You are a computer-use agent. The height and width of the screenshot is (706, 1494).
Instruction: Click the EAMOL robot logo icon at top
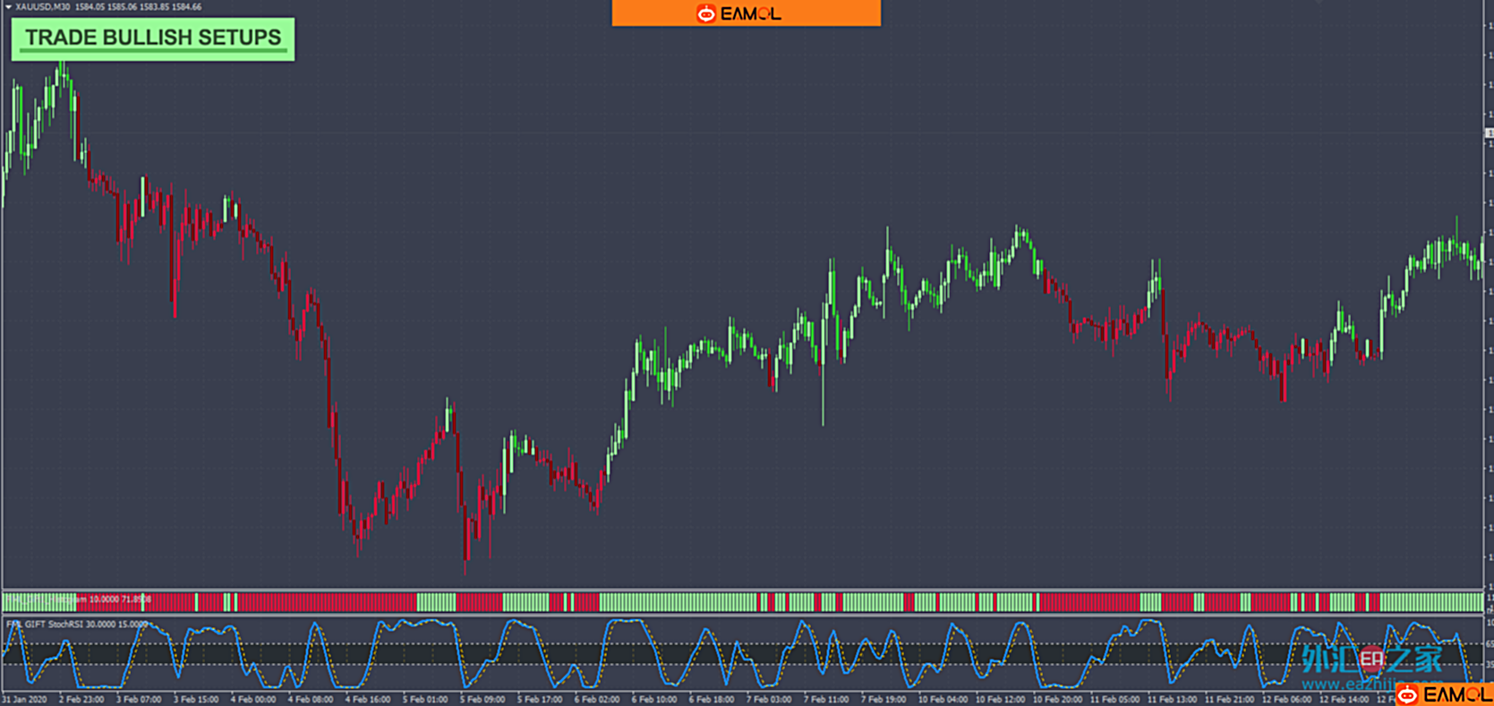706,13
